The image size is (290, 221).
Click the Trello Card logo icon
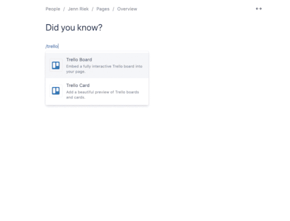56,91
